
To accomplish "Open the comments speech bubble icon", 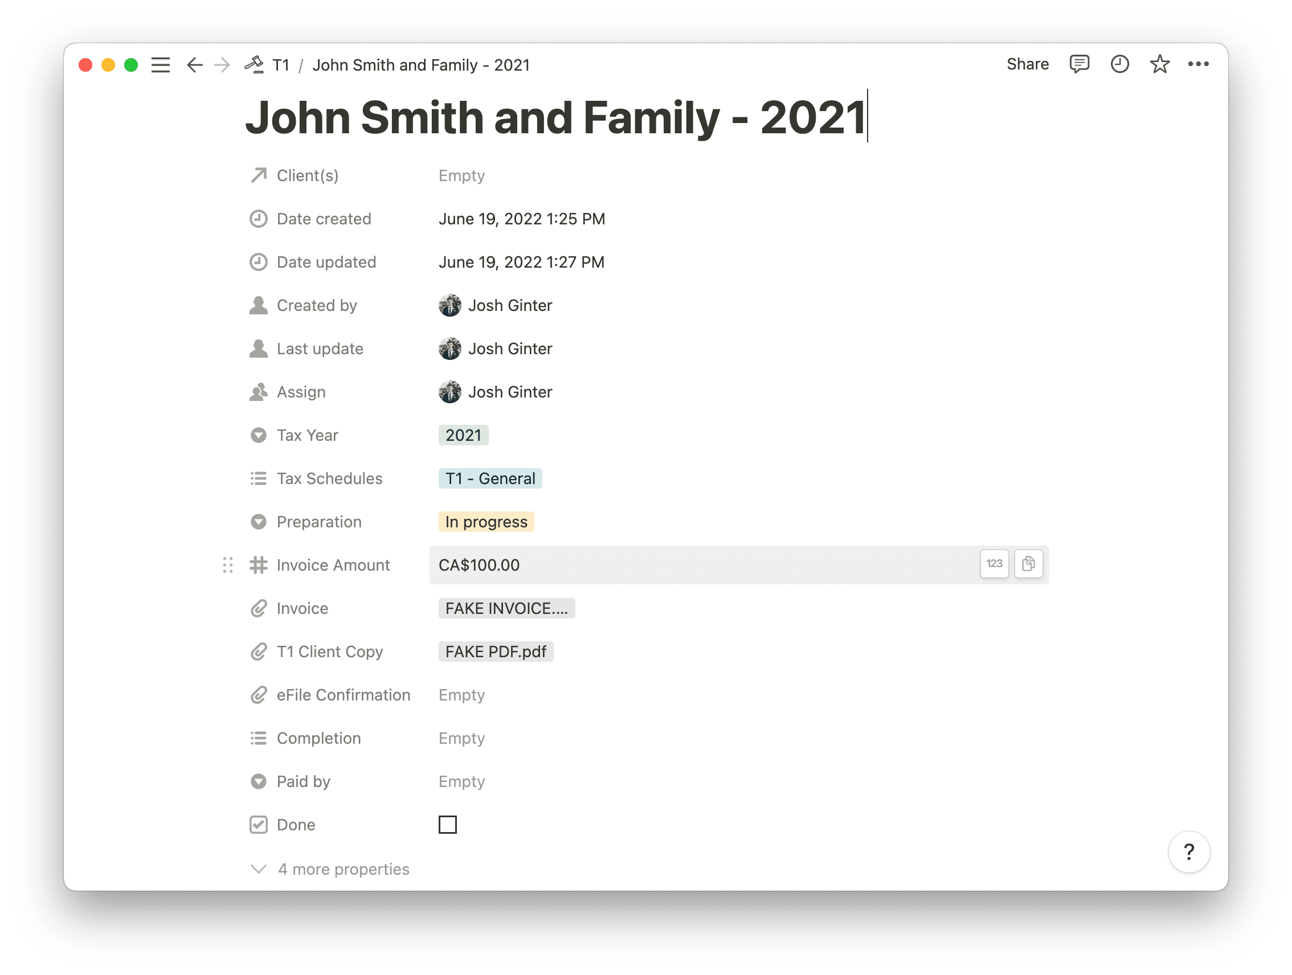I will [x=1079, y=64].
